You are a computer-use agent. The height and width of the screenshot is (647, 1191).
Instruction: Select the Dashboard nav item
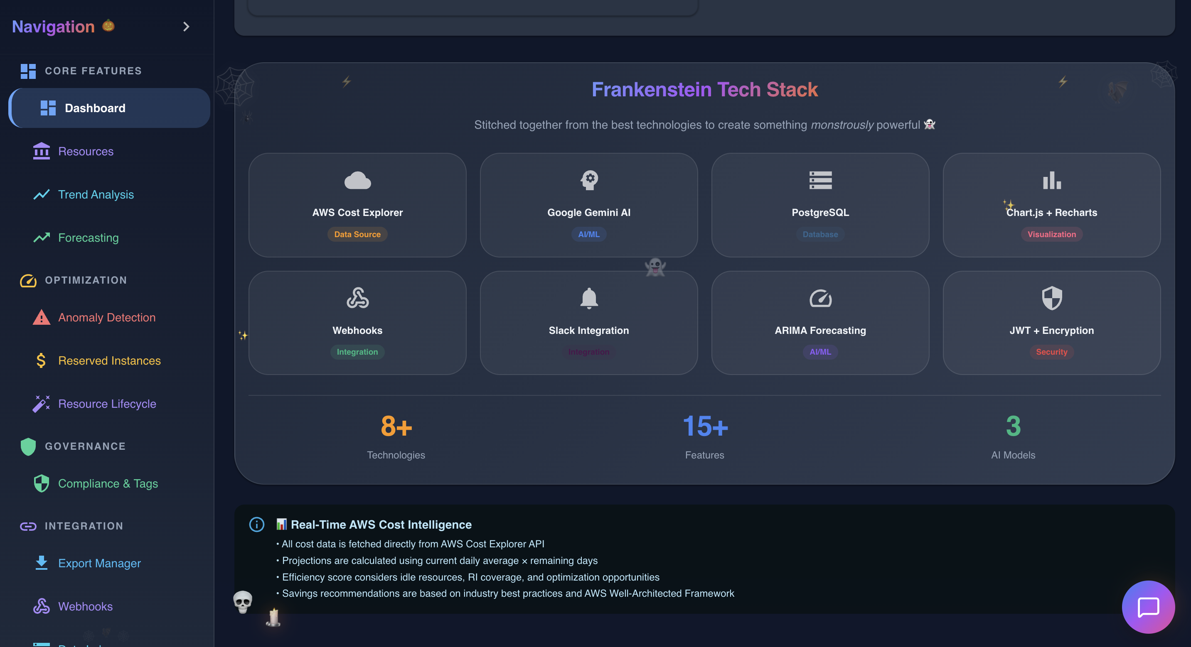(x=95, y=108)
